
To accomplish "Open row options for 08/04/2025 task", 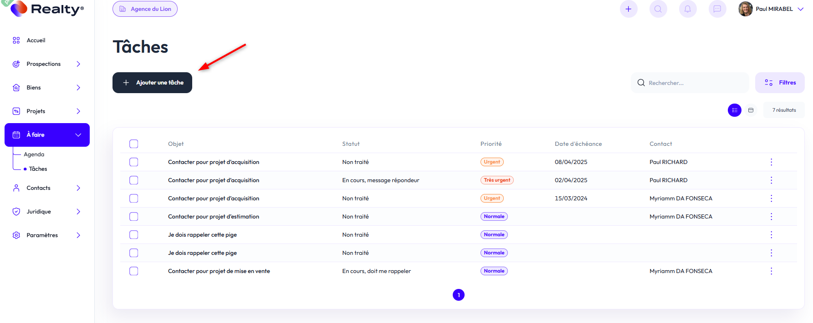I will 771,162.
